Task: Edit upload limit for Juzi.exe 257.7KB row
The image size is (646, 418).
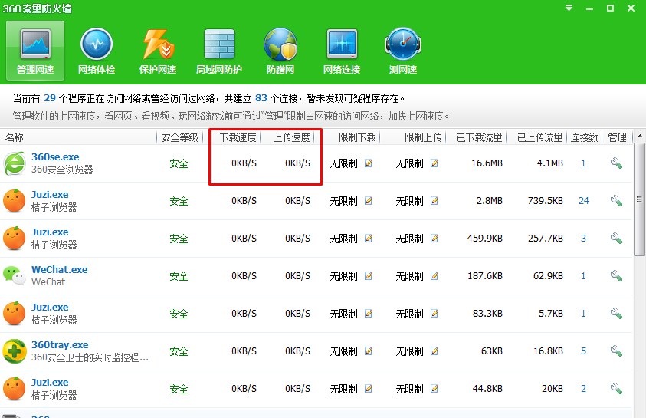Action: click(x=434, y=239)
